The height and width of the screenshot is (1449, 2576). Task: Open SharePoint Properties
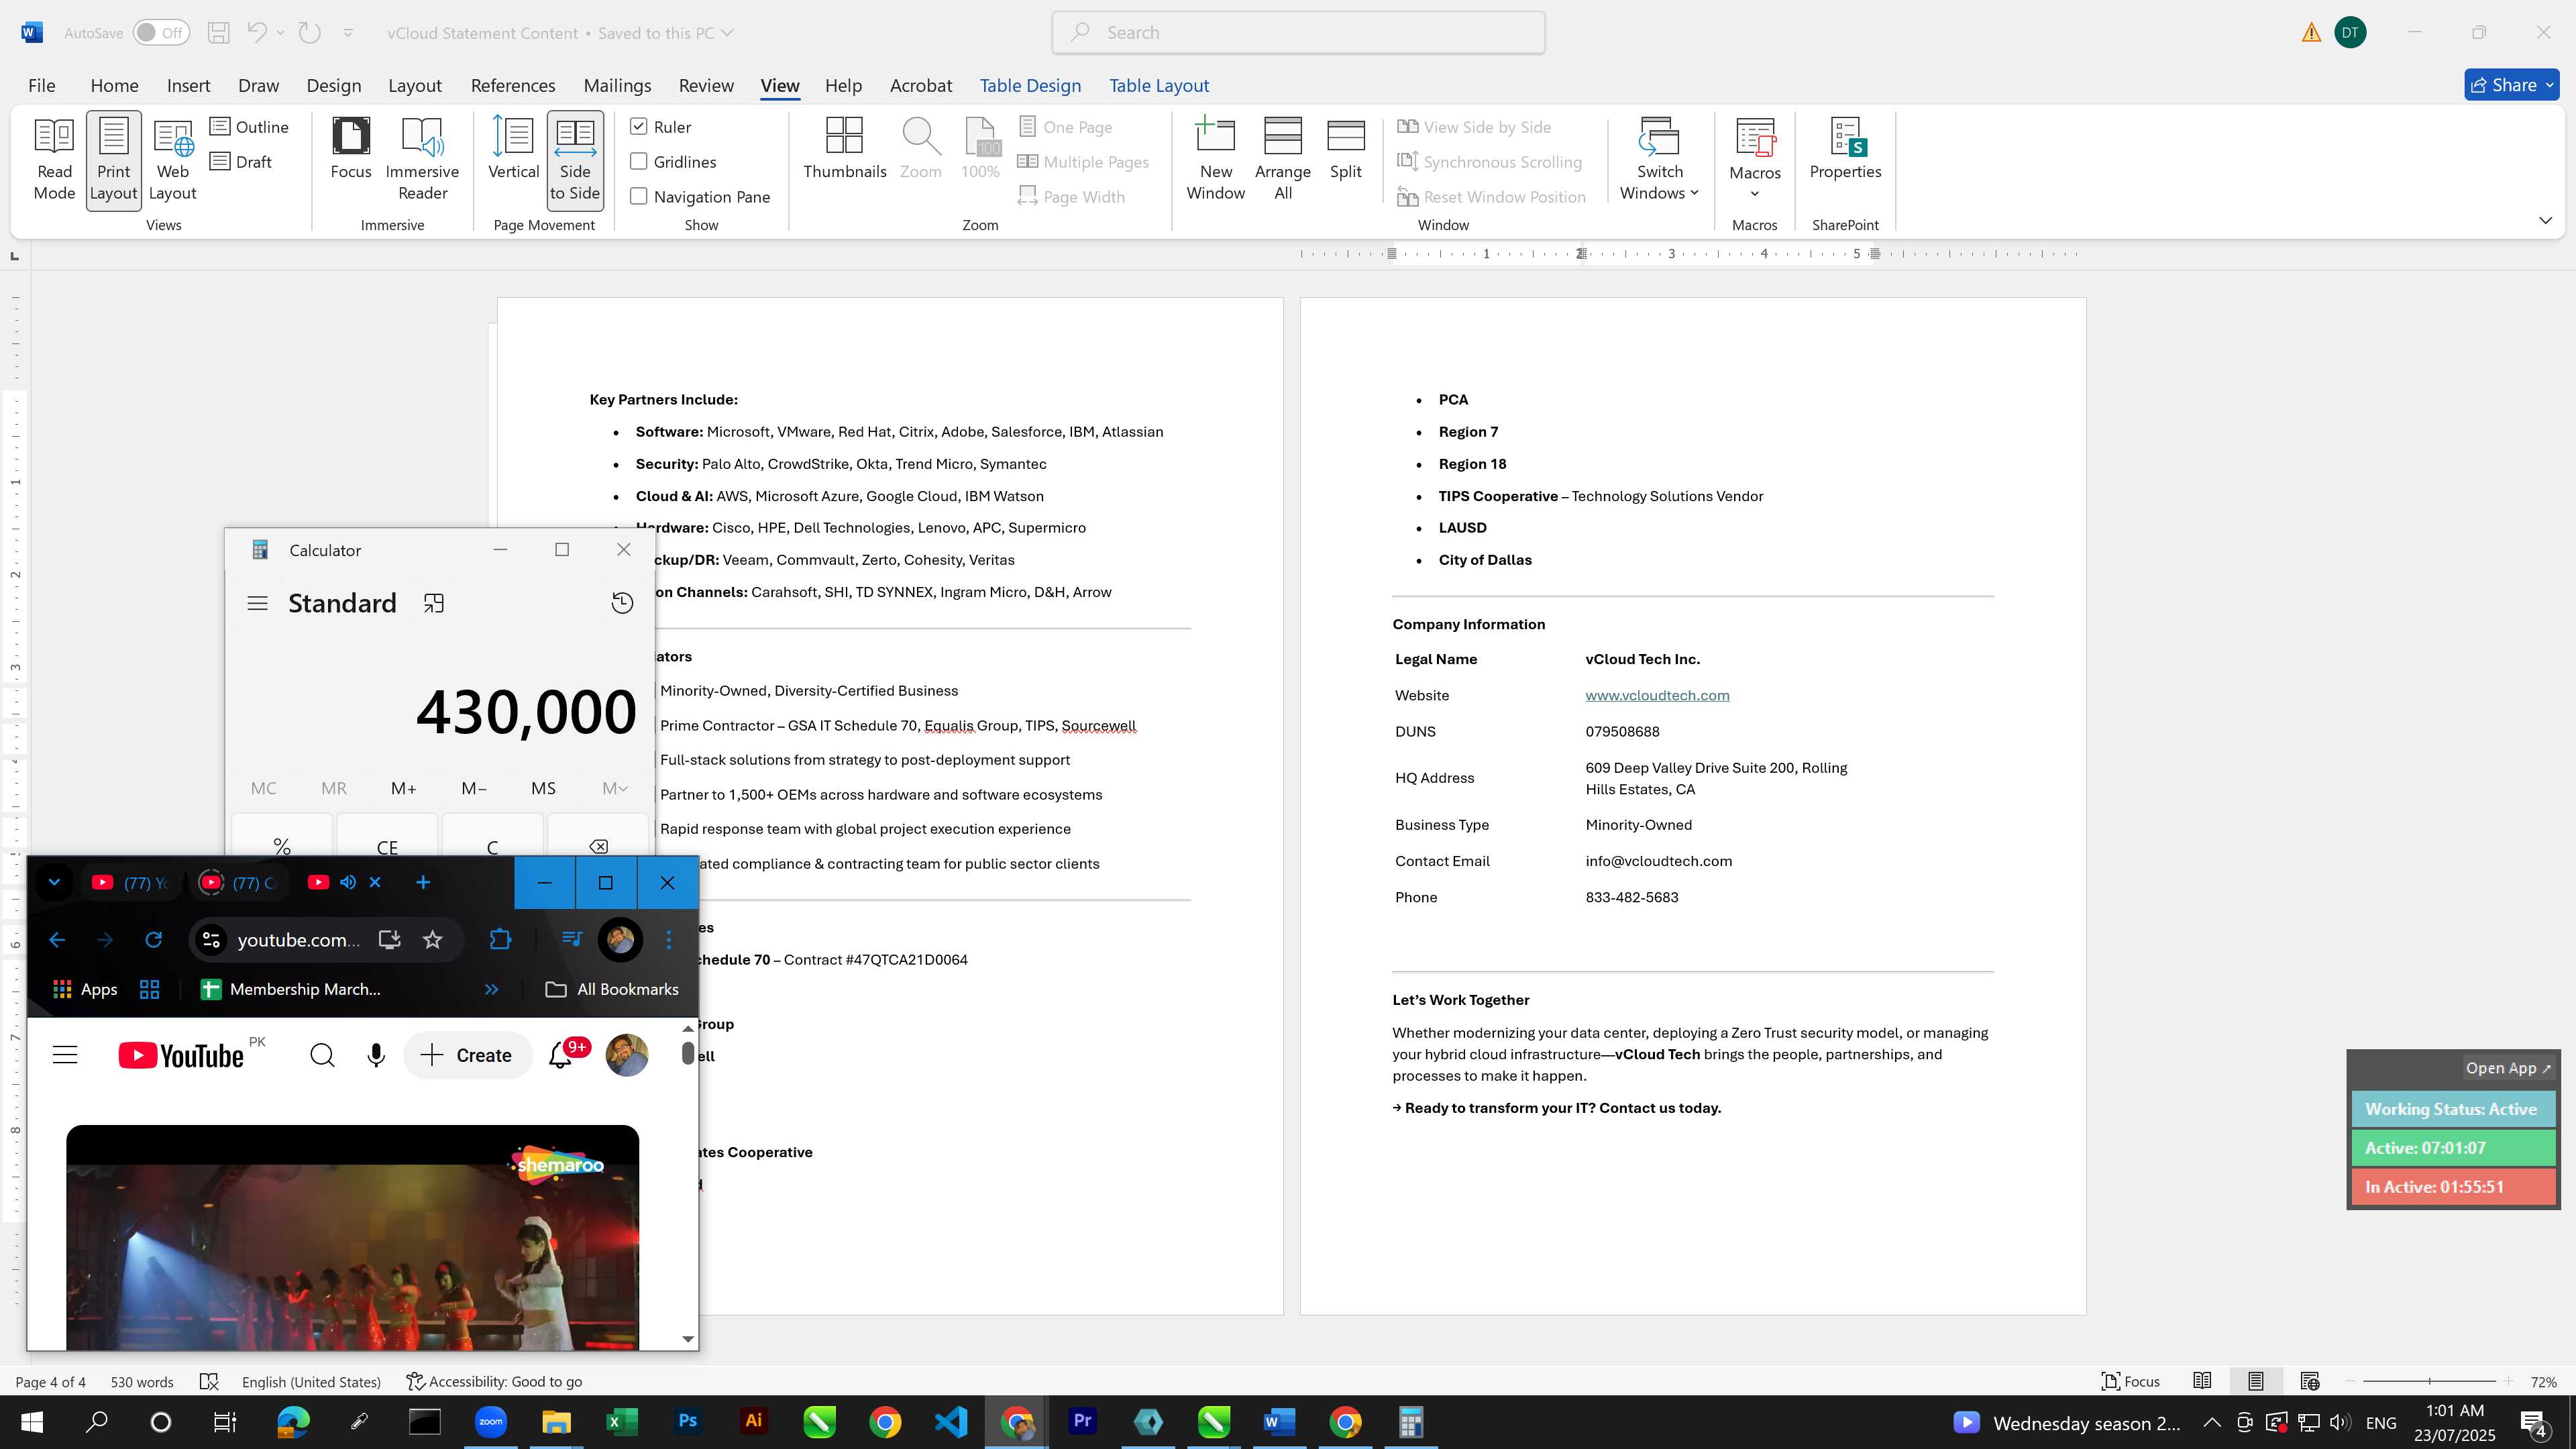coord(1845,150)
